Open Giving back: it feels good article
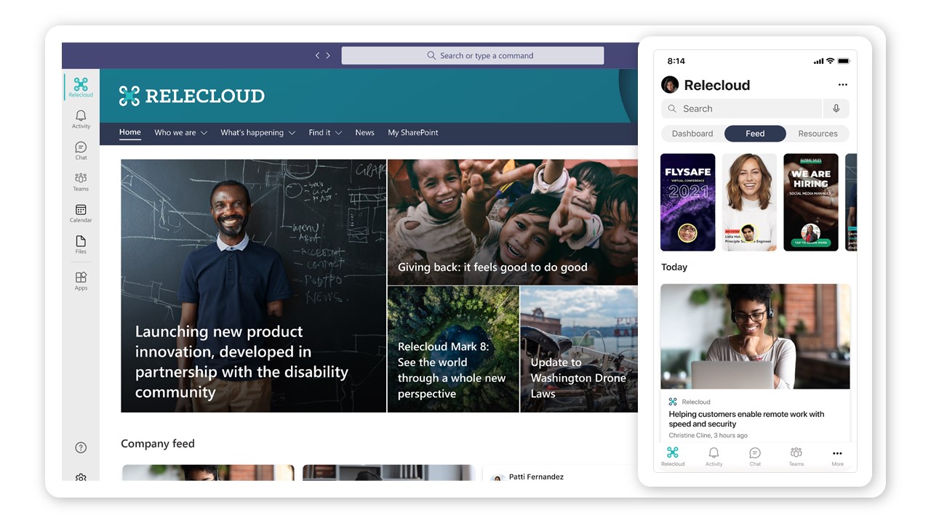The height and width of the screenshot is (523, 931). point(513,222)
